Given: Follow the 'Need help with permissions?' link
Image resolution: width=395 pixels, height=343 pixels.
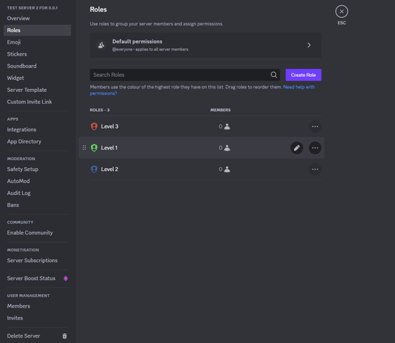Looking at the screenshot, I should point(299,87).
